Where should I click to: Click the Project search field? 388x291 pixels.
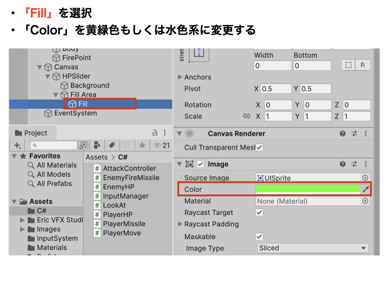pyautogui.click(x=53, y=145)
